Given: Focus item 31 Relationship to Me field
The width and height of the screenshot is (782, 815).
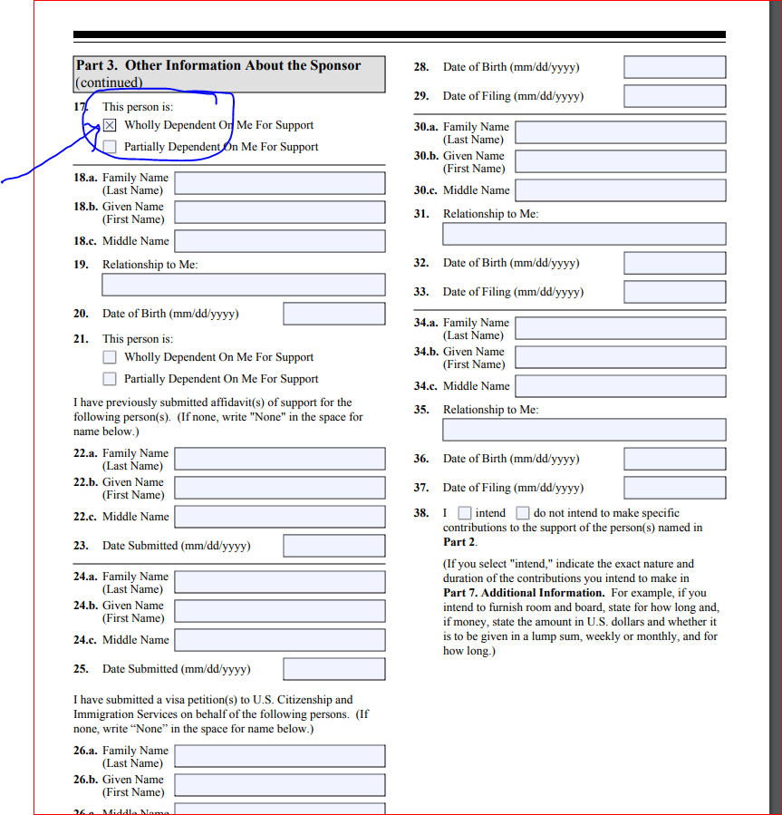Looking at the screenshot, I should (584, 234).
